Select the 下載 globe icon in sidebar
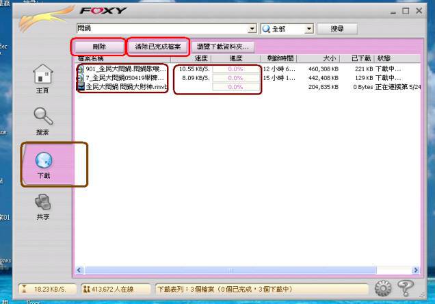Image resolution: width=435 pixels, height=304 pixels. 44,160
